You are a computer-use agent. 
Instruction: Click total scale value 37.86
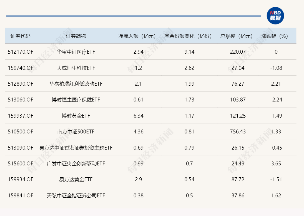pyautogui.click(x=238, y=196)
